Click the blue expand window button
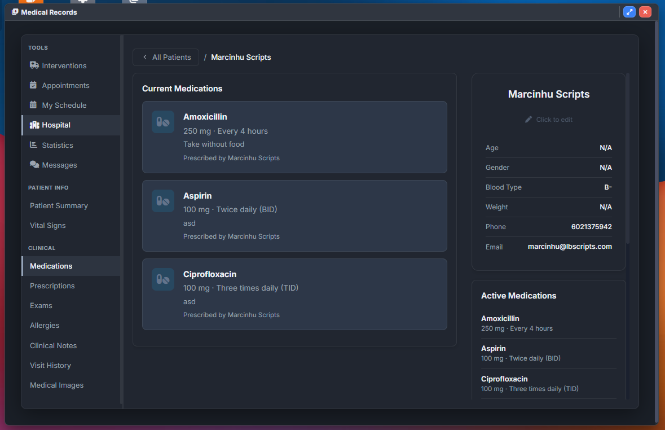Viewport: 665px width, 430px height. [629, 12]
